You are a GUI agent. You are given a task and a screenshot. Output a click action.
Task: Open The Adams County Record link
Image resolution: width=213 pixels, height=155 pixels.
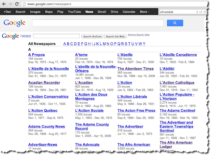(x=92, y=127)
